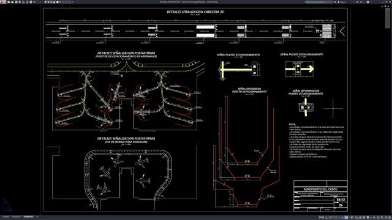
Task: Select the 'AEROPUERTO DEL CUSCO' title block text
Action: pos(320,189)
